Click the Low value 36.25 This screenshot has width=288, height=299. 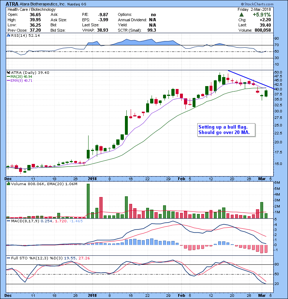point(35,25)
